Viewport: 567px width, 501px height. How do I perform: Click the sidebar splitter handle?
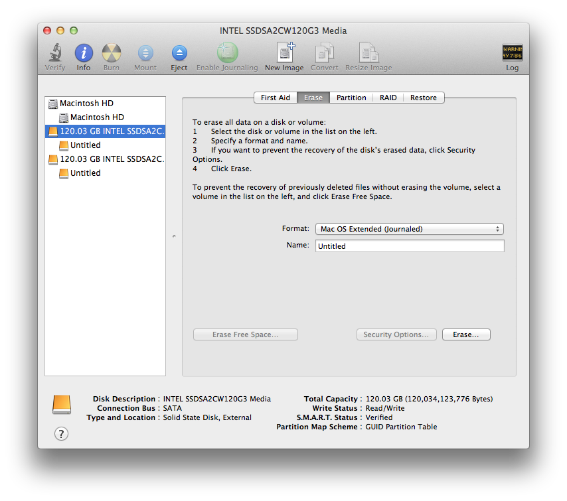click(x=174, y=236)
